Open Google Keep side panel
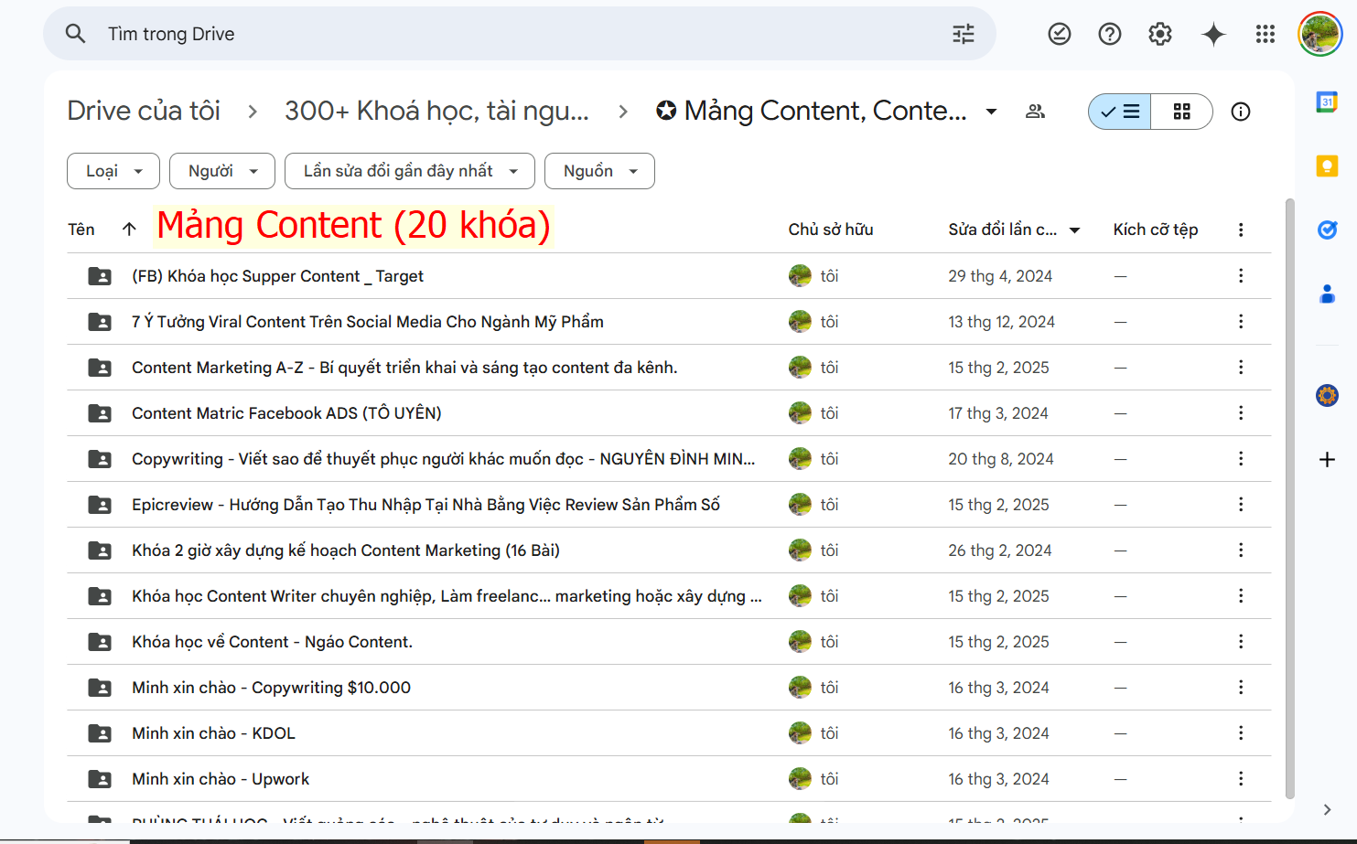Image resolution: width=1357 pixels, height=844 pixels. click(1327, 166)
